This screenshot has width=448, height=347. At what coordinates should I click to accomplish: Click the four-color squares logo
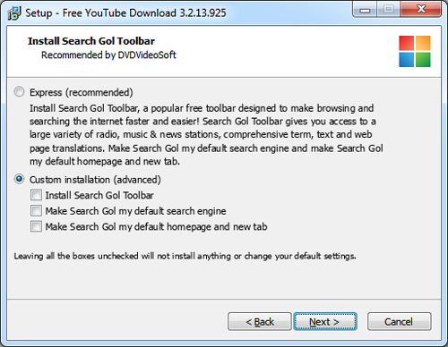(415, 51)
